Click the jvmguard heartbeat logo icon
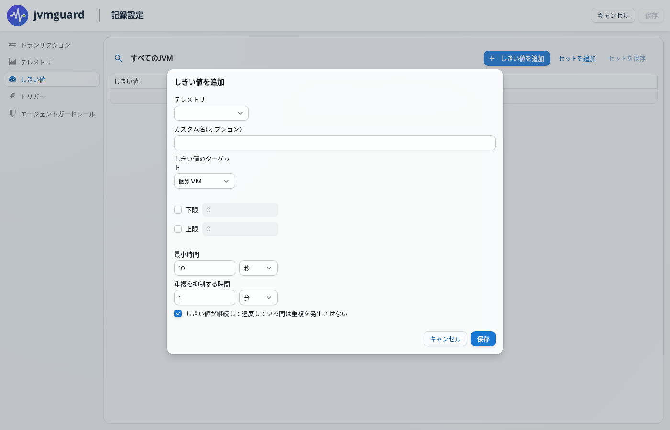 click(x=18, y=16)
